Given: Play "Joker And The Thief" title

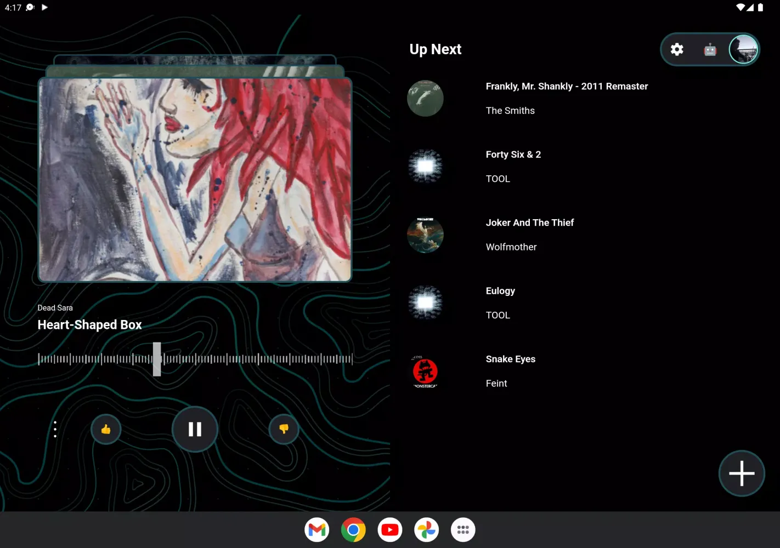Looking at the screenshot, I should (x=530, y=222).
